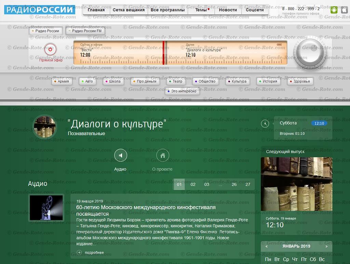Viewport: 350px width, 264px height.
Task: Toggle the Театр category filter
Action: click(x=175, y=81)
